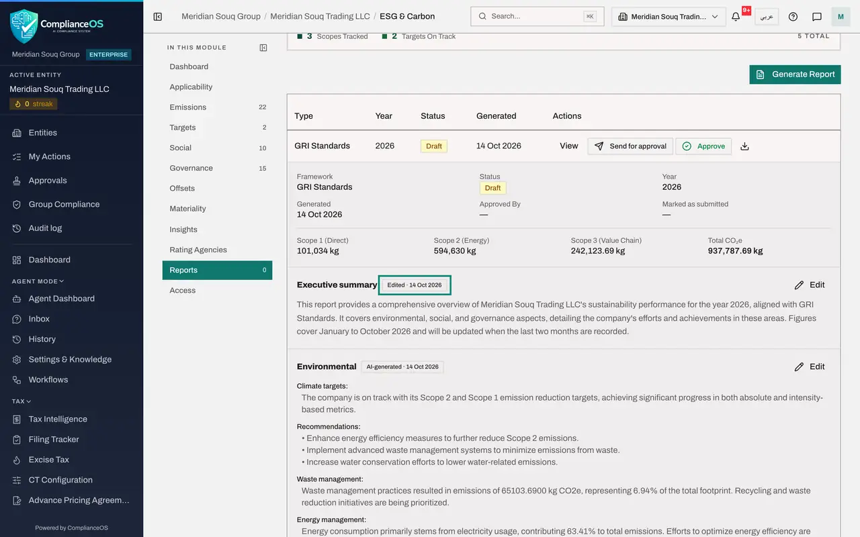Click the ComplianceOS shield logo
860x537 pixels.
(x=24, y=26)
